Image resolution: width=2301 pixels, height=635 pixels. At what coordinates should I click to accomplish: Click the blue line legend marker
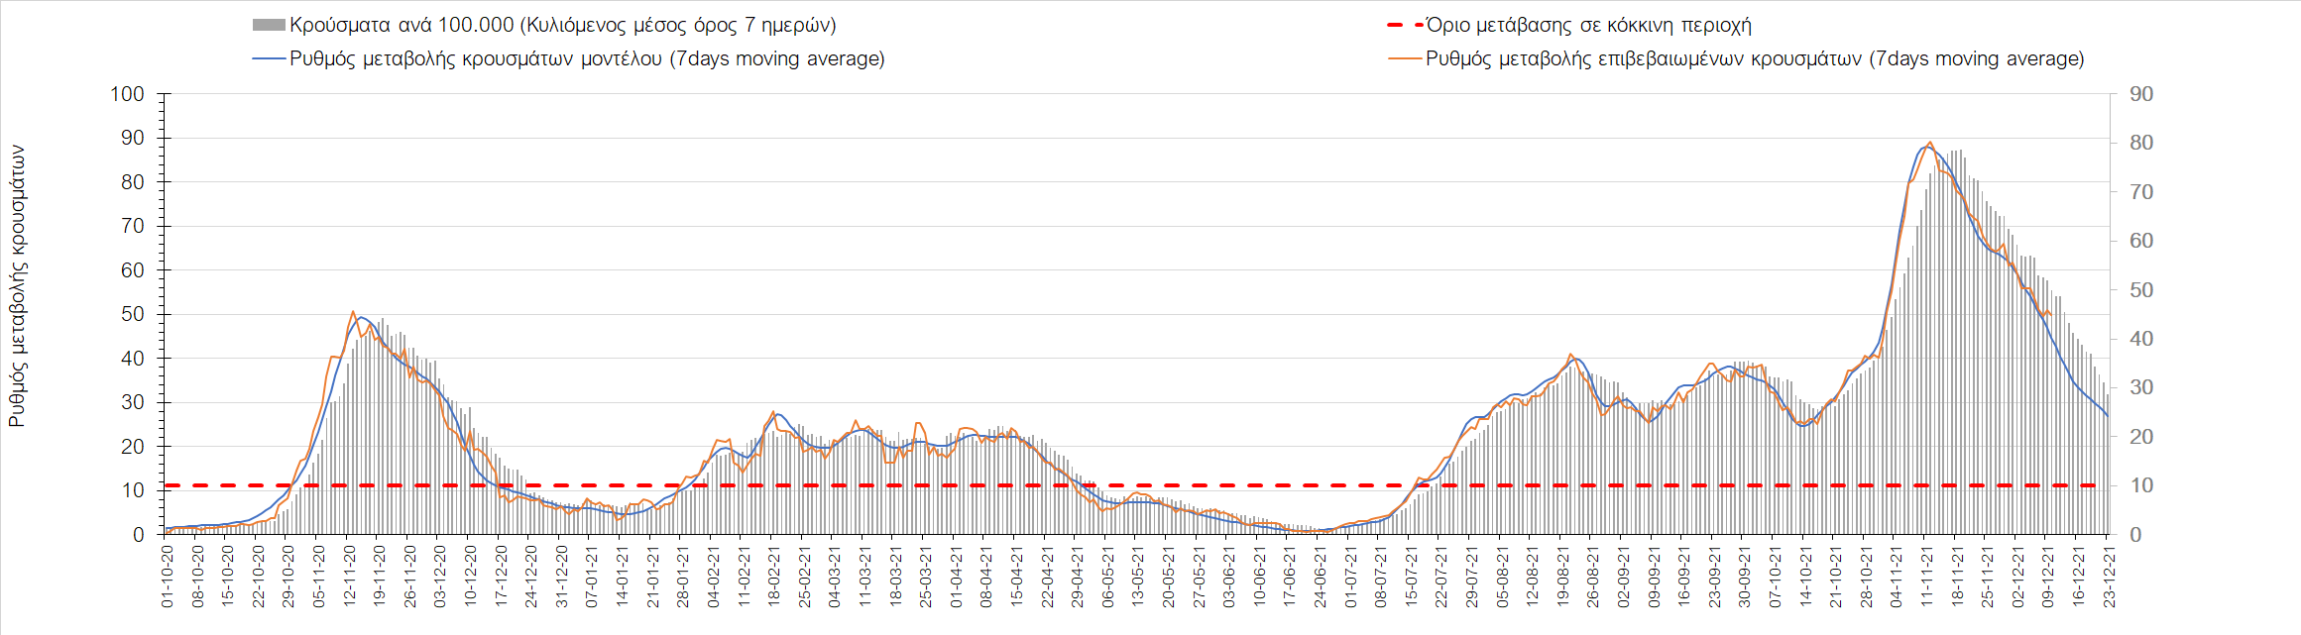[269, 59]
